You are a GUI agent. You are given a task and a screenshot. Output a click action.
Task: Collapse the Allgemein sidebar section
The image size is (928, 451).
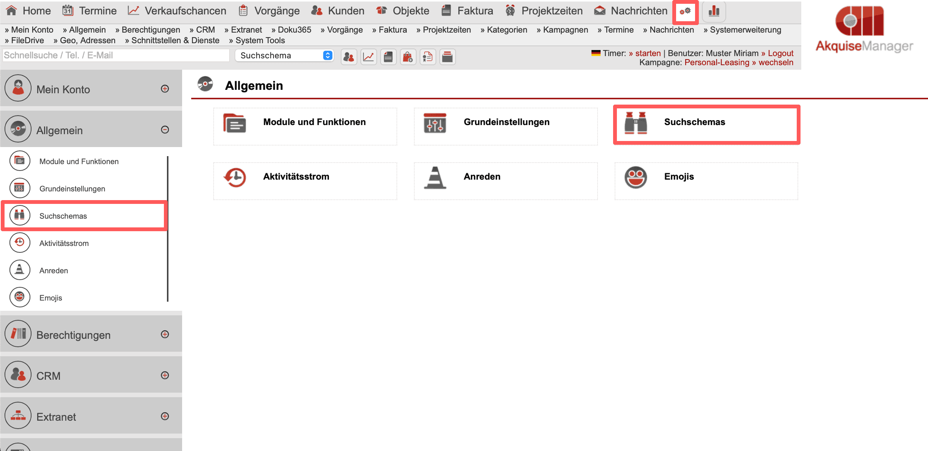(165, 130)
